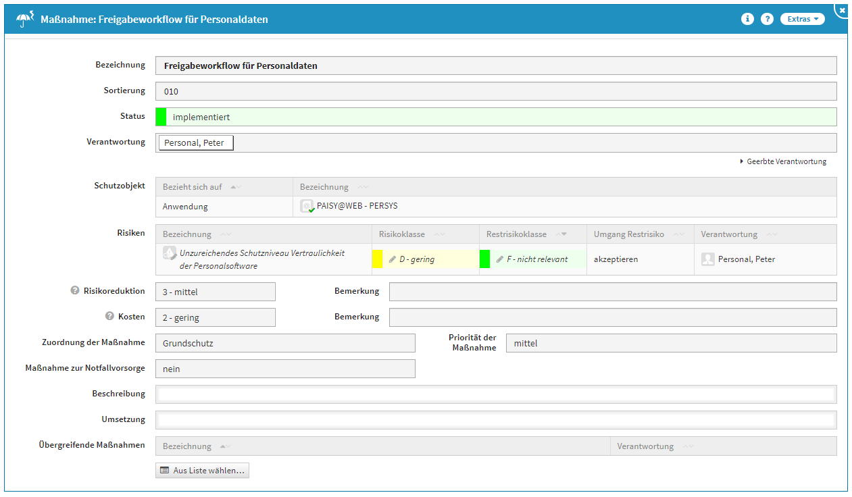Click the info icon in header
The image size is (852, 497).
(x=747, y=19)
